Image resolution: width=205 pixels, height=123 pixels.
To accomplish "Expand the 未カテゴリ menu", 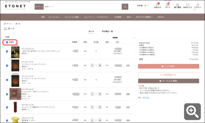I will 145,17.
